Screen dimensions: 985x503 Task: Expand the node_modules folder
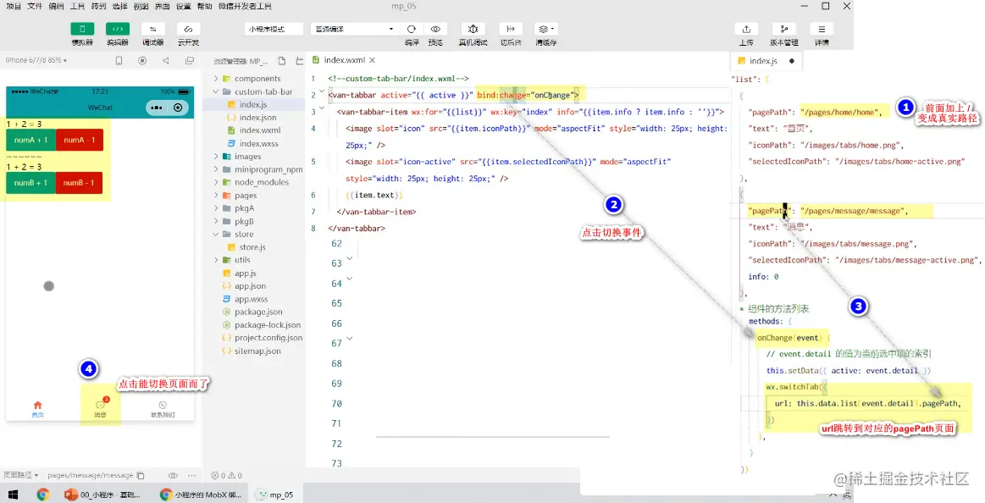click(x=216, y=182)
